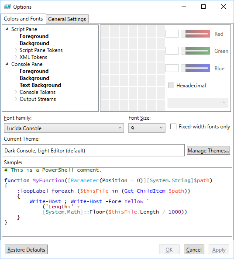Toggle the Hexadecimal checkbox
234x259 pixels.
click(171, 86)
